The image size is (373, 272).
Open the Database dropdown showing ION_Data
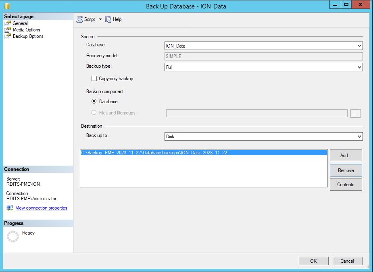tap(264, 46)
